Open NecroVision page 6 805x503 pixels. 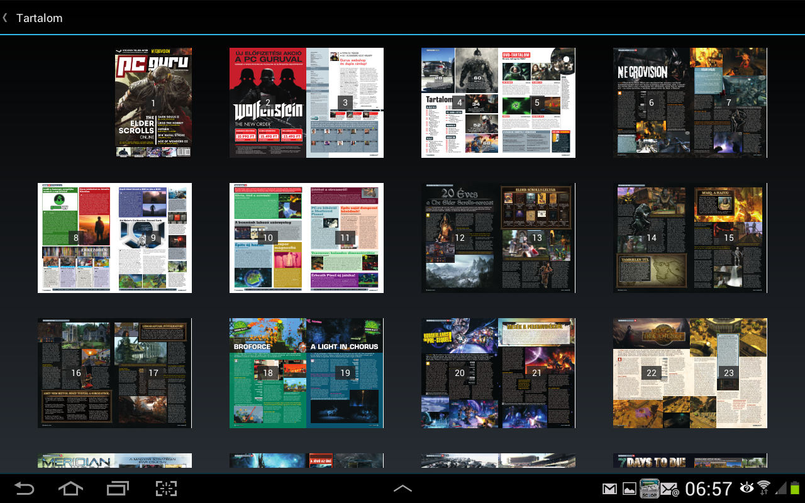click(x=652, y=102)
